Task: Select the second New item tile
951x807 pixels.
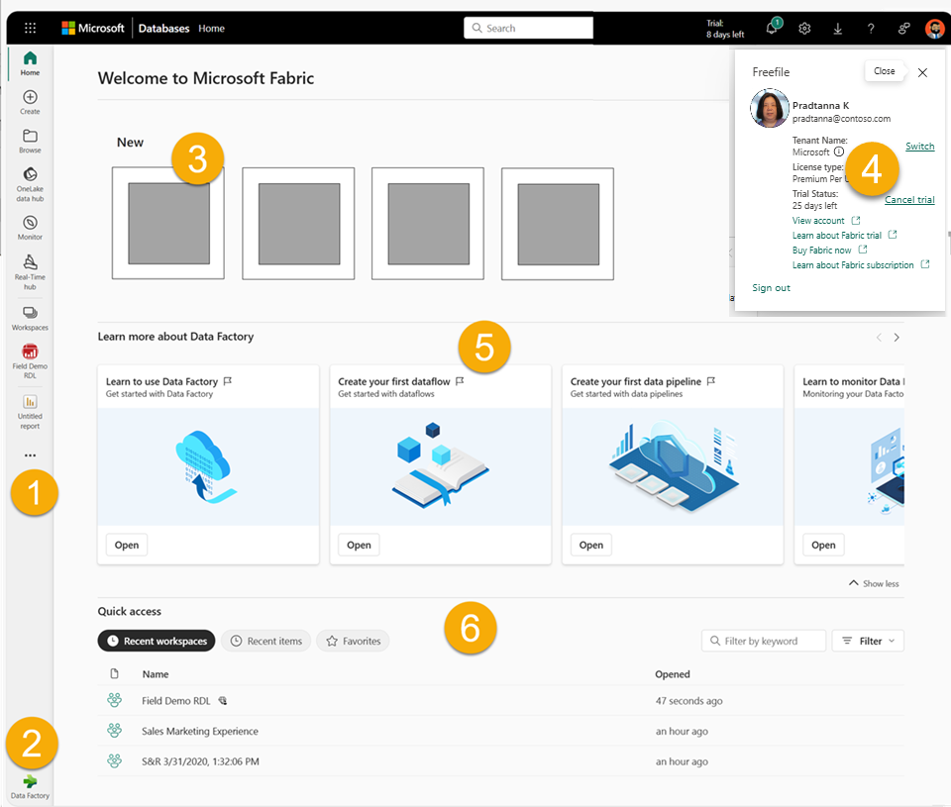Action: 298,224
